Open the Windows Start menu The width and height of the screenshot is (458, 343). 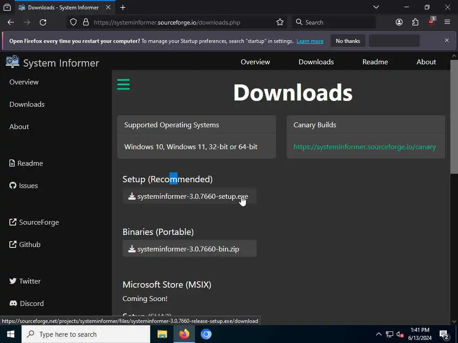11,334
